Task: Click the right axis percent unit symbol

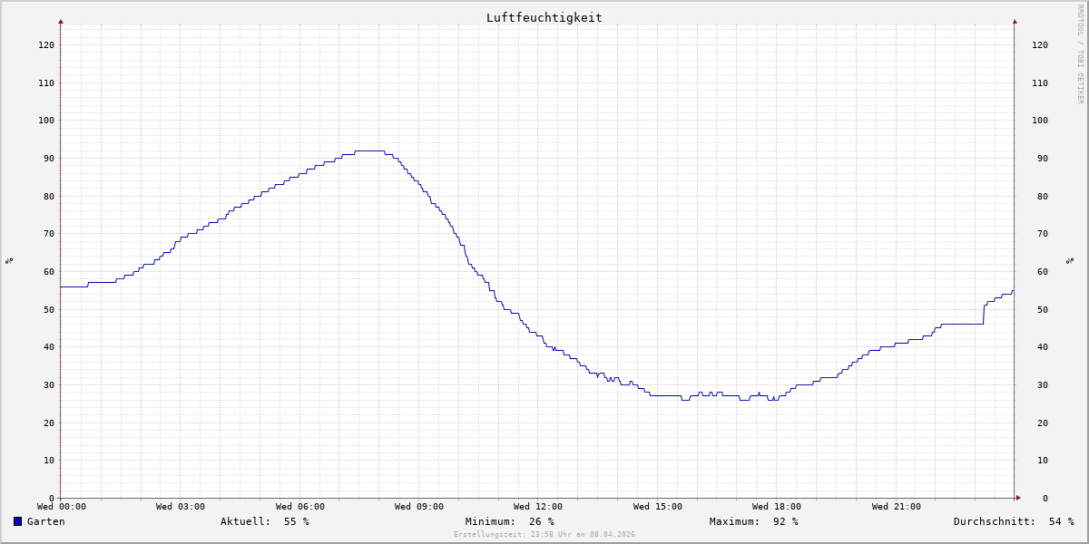Action: (x=1070, y=260)
